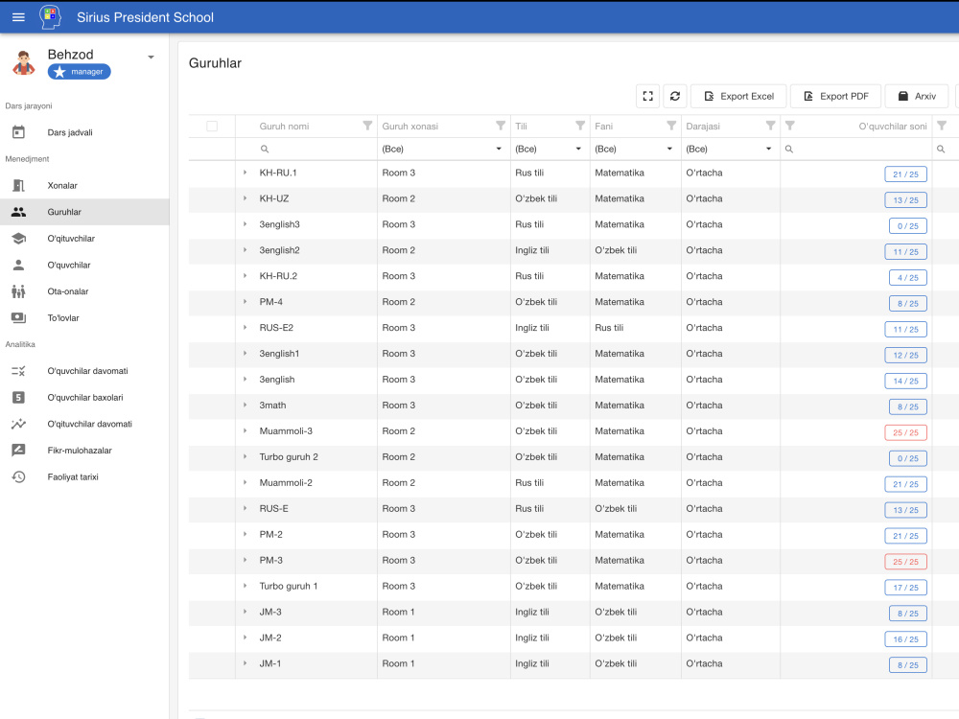Click the Guruh nomi search field
The height and width of the screenshot is (719, 959).
(306, 150)
